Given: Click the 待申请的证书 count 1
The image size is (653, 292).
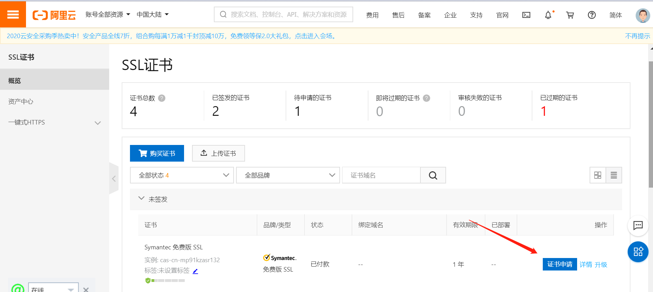Looking at the screenshot, I should tap(297, 111).
